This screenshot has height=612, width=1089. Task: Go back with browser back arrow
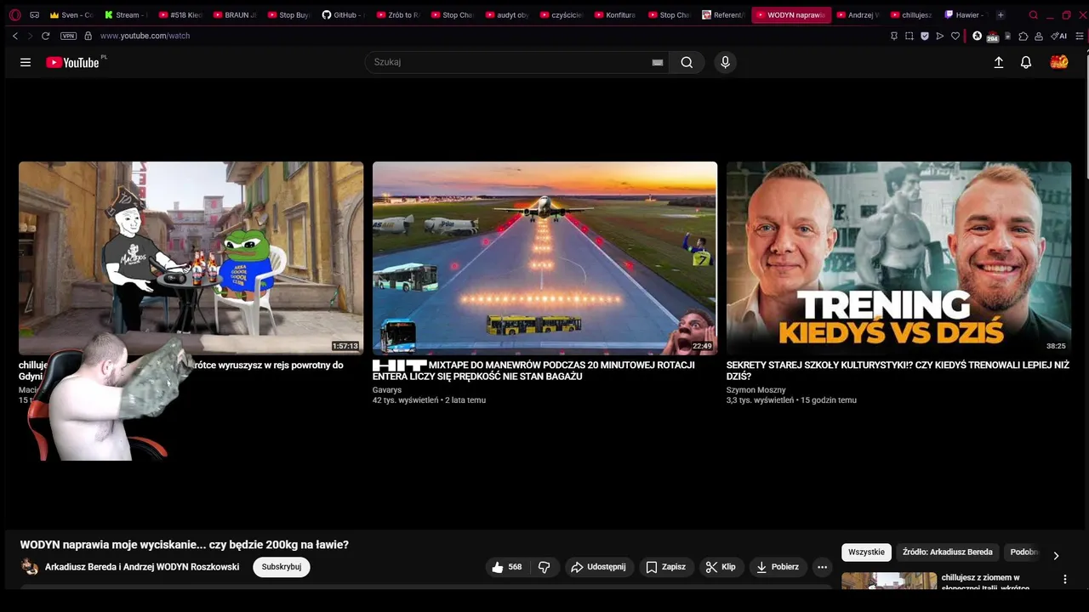pos(14,36)
